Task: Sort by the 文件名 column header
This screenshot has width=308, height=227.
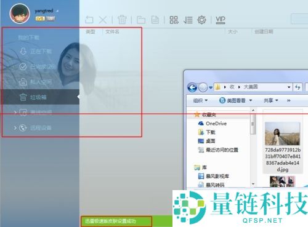Action: click(x=112, y=31)
